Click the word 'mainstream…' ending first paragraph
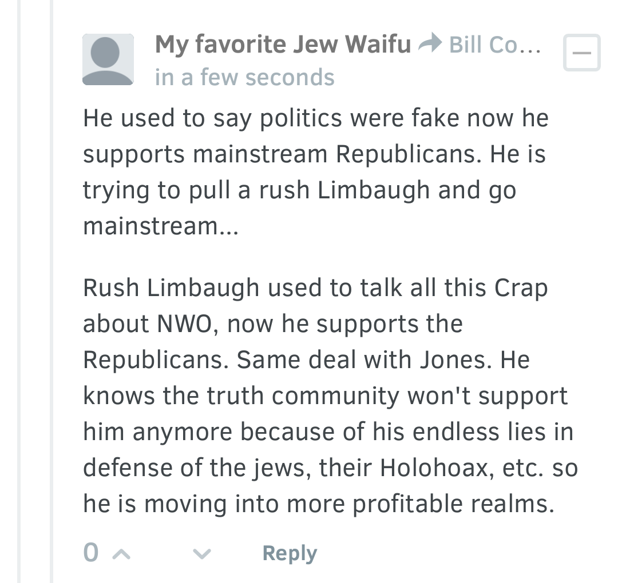Screen dimensions: 618x583 [x=161, y=226]
